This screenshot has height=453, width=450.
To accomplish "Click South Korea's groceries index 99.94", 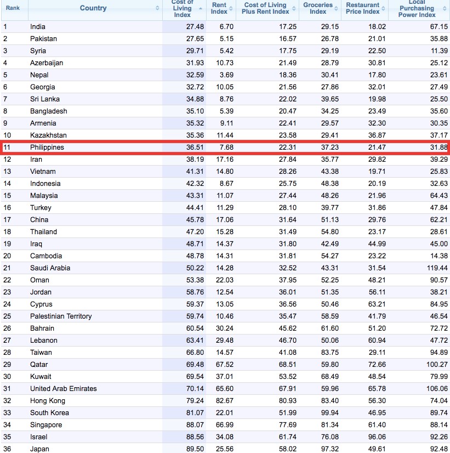I will point(330,413).
